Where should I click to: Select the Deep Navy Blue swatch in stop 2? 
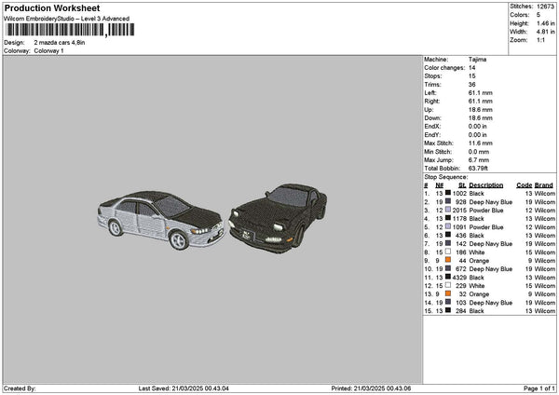click(448, 201)
